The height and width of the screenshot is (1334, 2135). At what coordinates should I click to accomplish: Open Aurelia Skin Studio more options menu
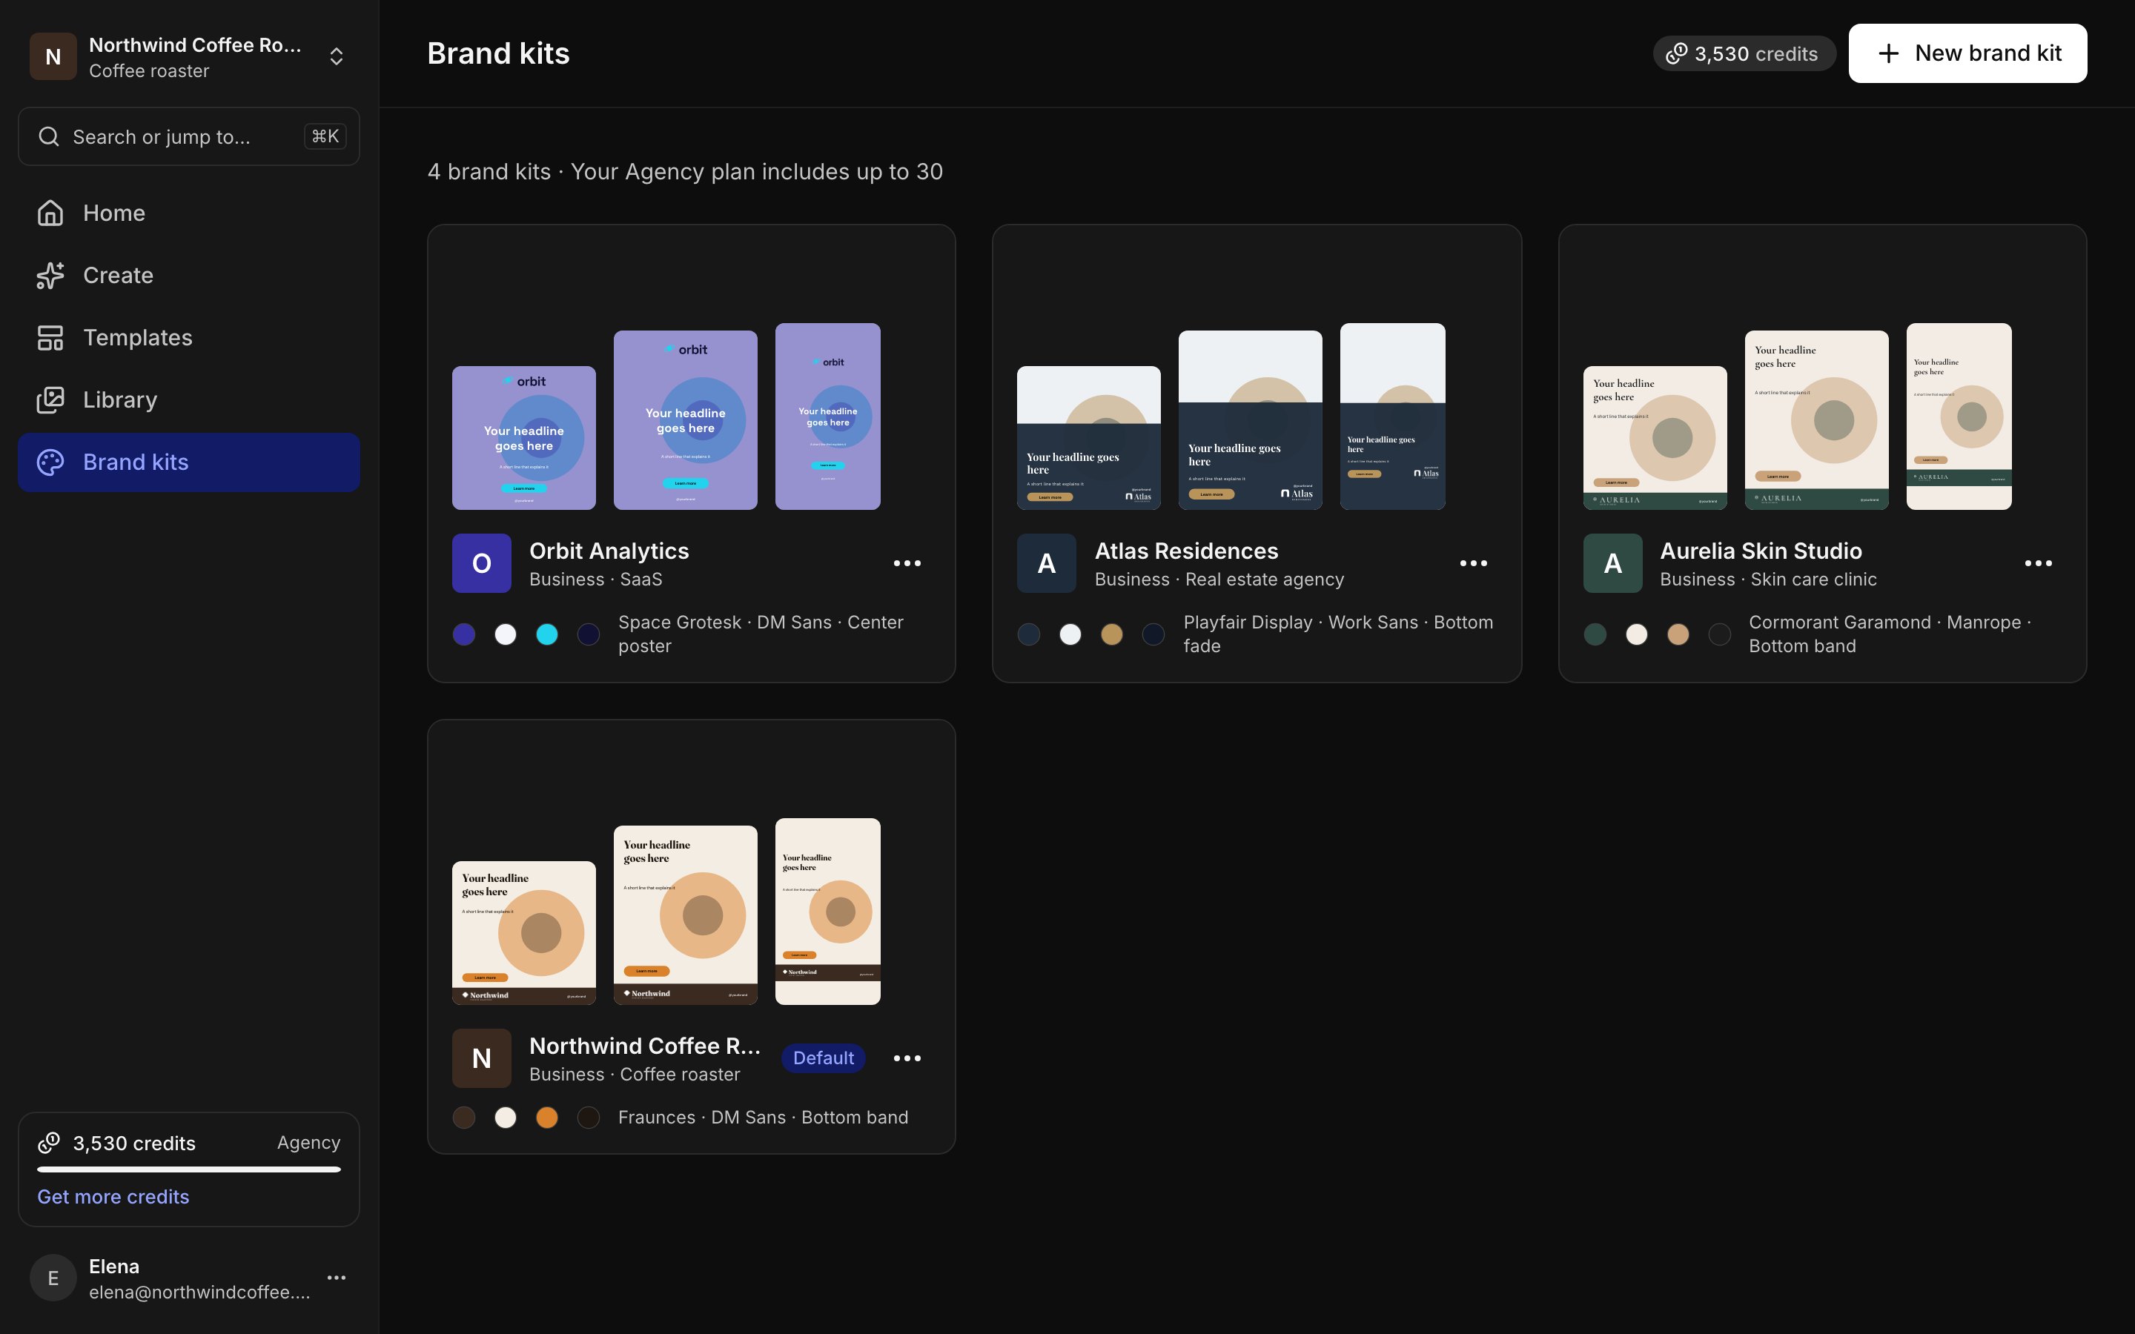pos(2038,563)
